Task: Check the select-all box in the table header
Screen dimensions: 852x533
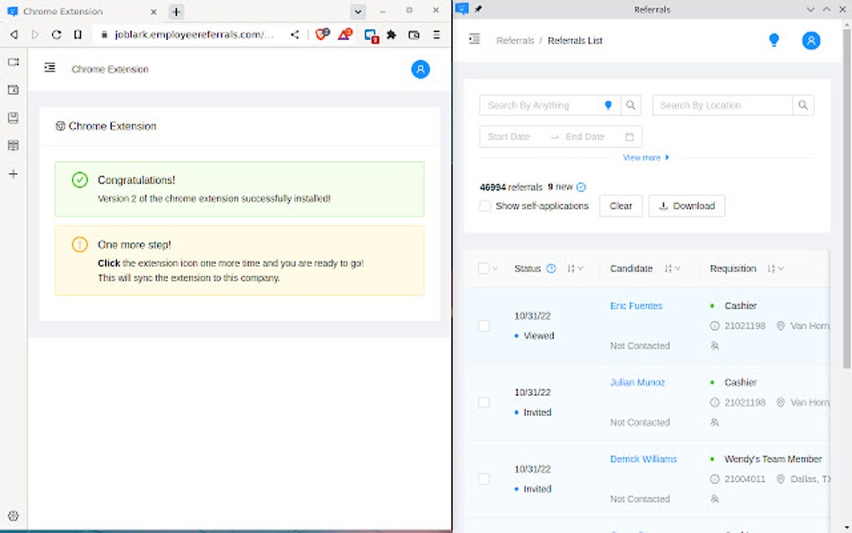Action: (x=484, y=267)
